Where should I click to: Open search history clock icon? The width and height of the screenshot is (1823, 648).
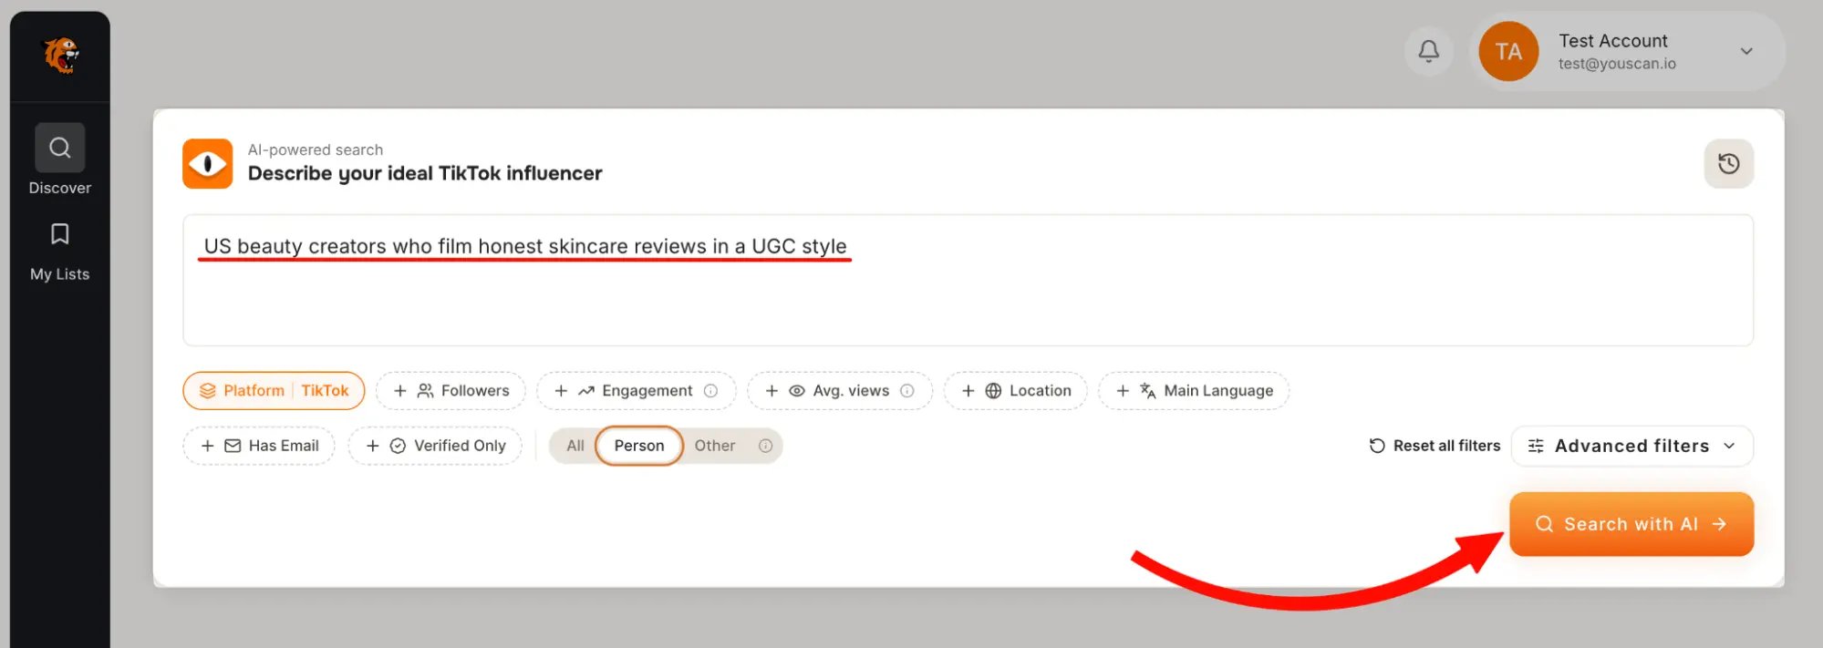(1729, 164)
